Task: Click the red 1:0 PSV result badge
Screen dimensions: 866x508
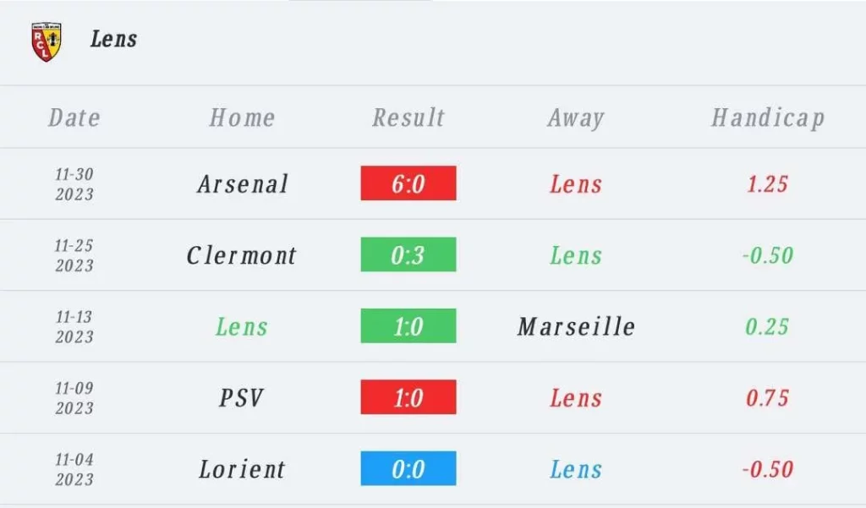Action: tap(408, 397)
